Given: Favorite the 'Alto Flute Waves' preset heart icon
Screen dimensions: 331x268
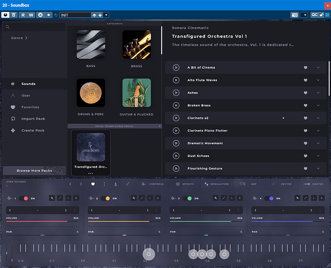Looking at the screenshot, I should 305,80.
